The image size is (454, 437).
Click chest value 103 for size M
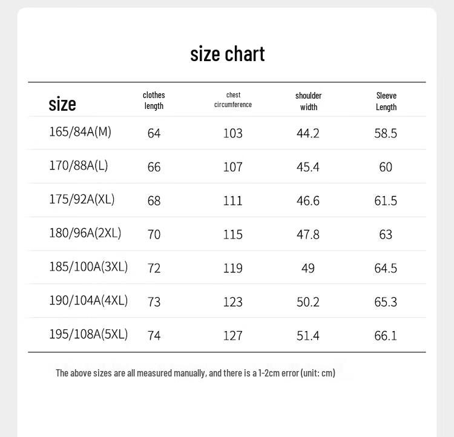coord(233,134)
